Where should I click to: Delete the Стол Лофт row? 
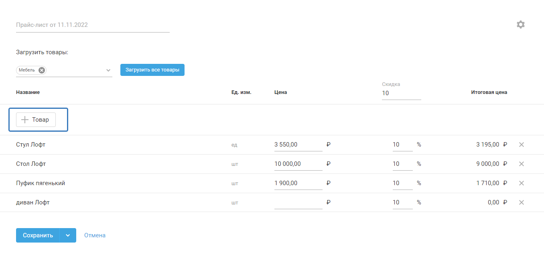tap(522, 164)
